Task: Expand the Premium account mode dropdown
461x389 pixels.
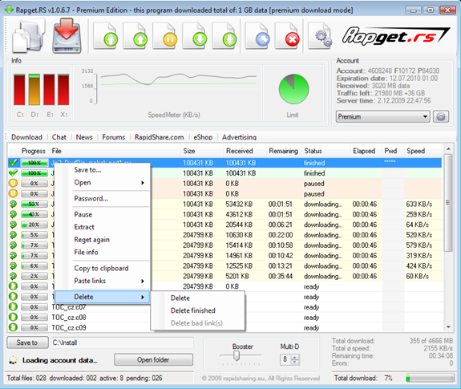Action: (382, 117)
